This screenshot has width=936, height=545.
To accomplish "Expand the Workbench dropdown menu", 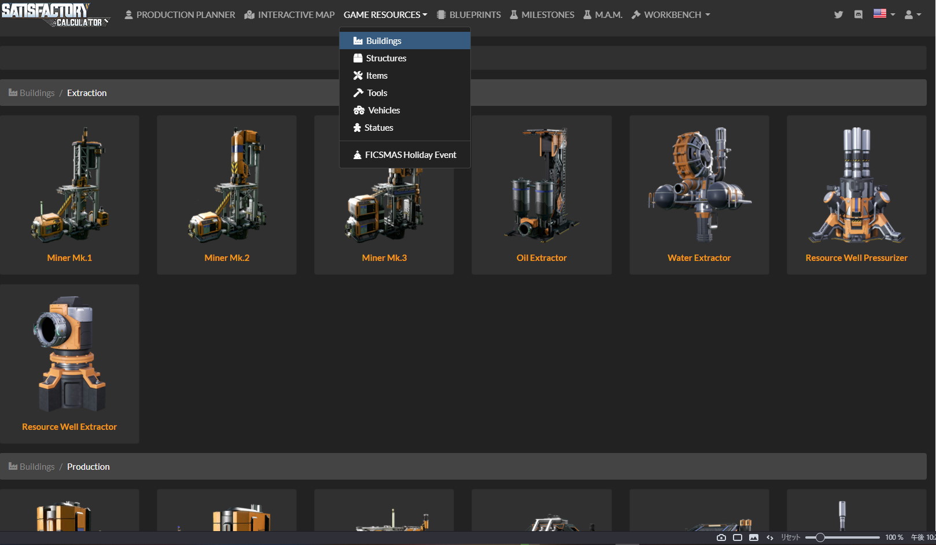I will tap(671, 14).
